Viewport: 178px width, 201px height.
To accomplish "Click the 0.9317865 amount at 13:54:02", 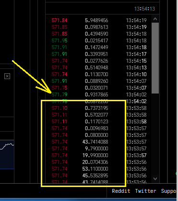I will pyautogui.click(x=96, y=94).
